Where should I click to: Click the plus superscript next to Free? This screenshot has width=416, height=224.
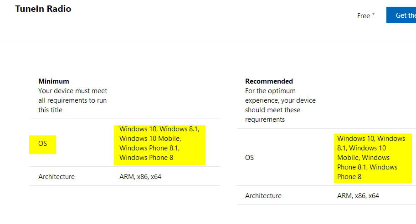point(373,14)
